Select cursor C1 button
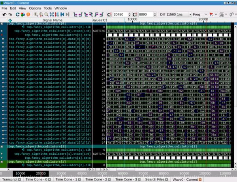Image resolution: width=237 pixels, height=182 pixels. (x=109, y=15)
